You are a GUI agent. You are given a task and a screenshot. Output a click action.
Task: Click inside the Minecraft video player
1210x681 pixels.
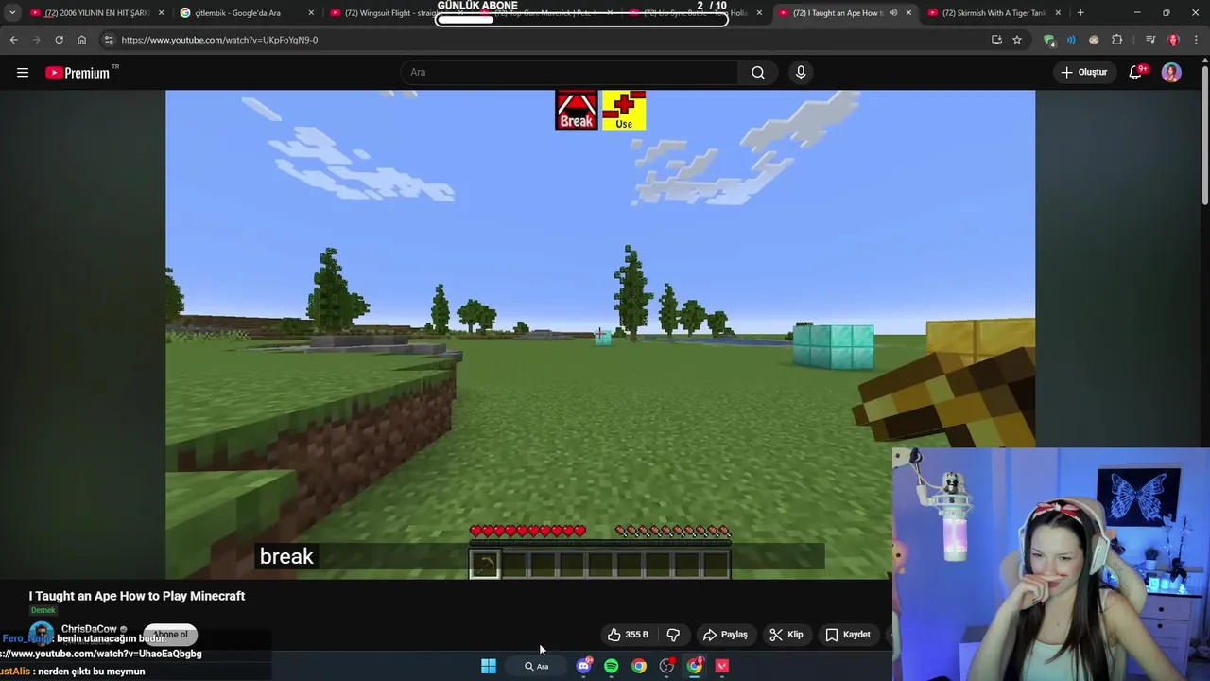[600, 334]
